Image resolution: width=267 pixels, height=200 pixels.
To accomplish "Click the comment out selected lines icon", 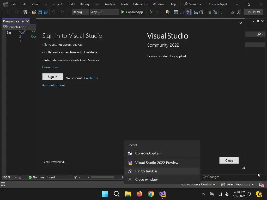I will click(x=209, y=12).
